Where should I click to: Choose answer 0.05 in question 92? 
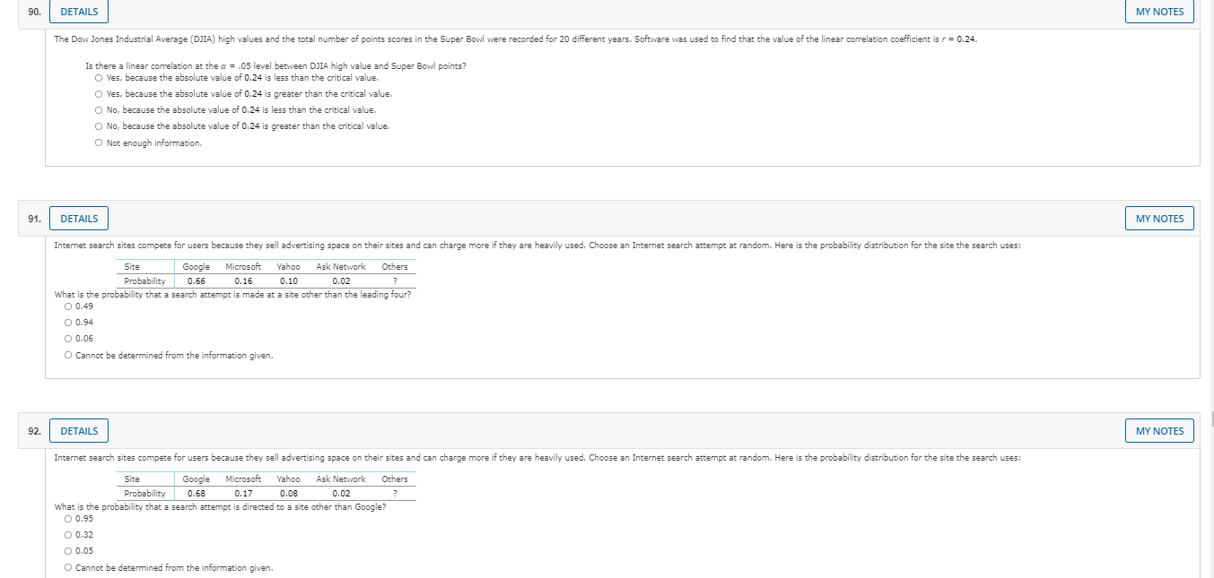coord(67,549)
